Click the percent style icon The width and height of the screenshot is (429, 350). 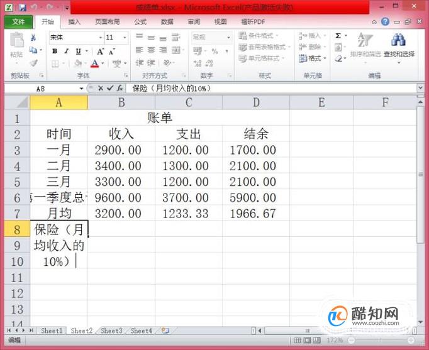(x=214, y=52)
